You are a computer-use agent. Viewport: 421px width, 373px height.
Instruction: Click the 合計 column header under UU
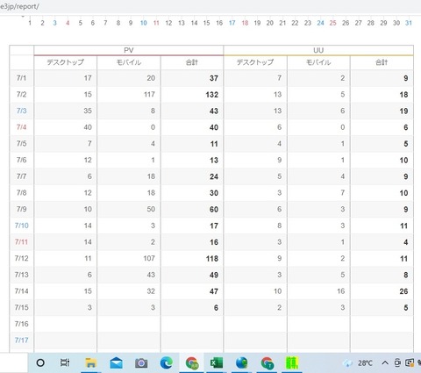[x=382, y=62]
